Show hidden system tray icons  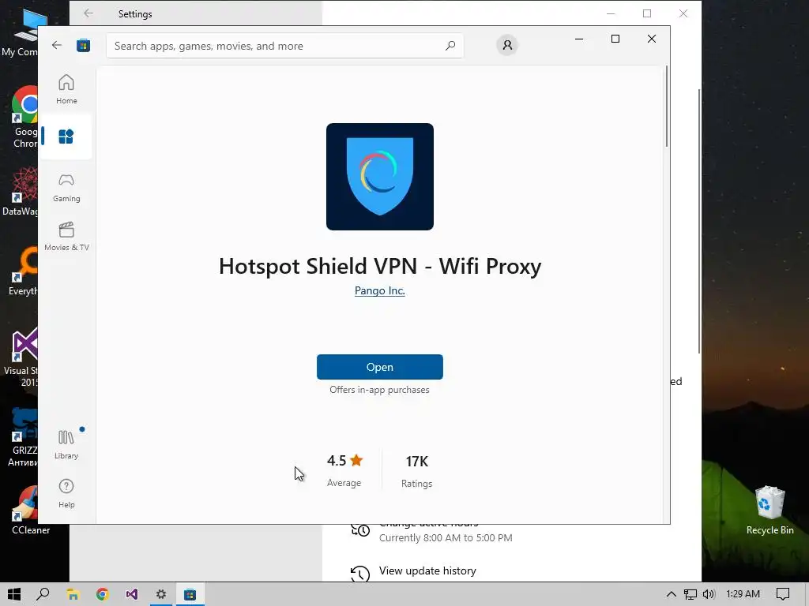point(671,594)
